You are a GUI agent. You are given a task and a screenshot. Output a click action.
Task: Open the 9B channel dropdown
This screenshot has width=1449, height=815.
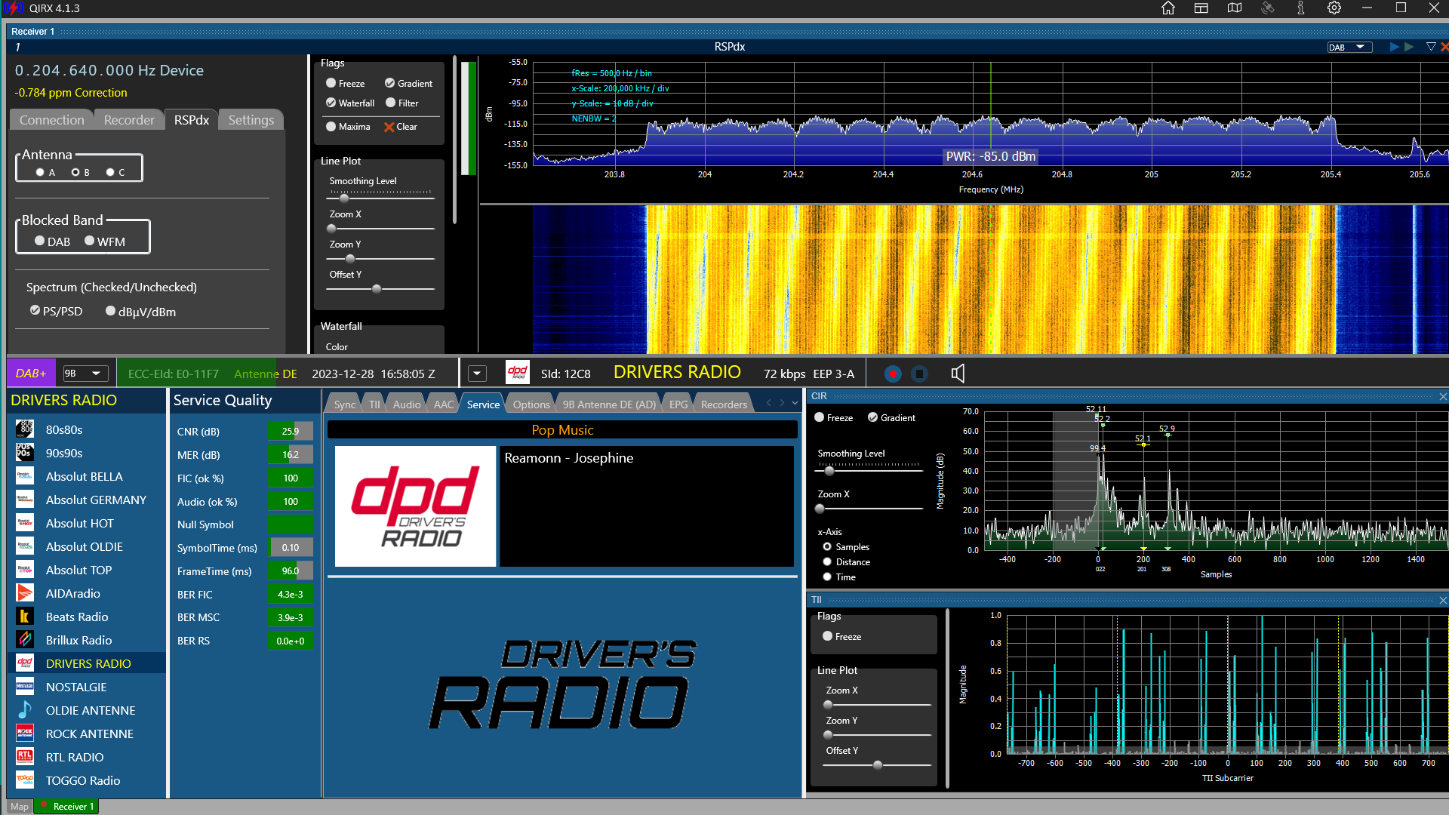[x=85, y=374]
